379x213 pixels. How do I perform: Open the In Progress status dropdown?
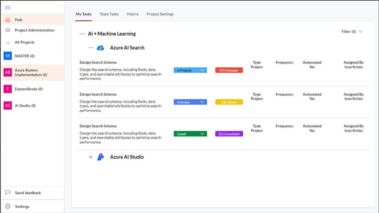[190, 70]
